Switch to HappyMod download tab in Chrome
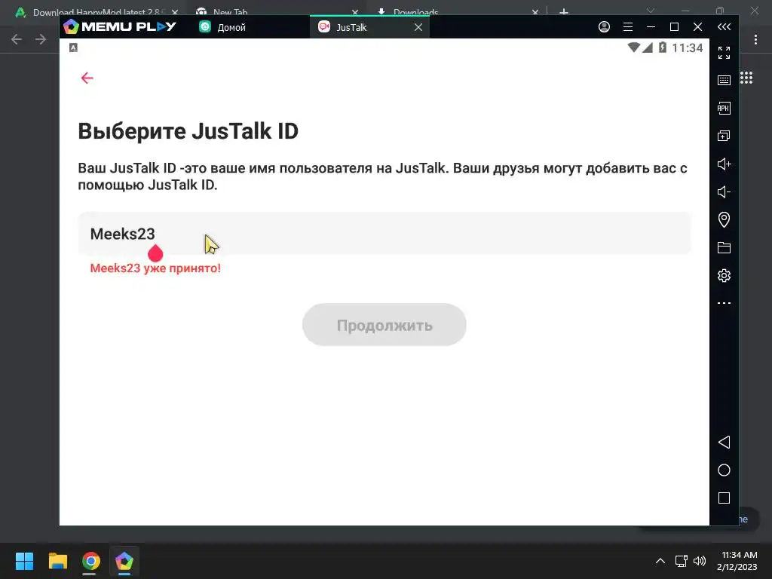Screen dimensions: 772x579 [95, 12]
